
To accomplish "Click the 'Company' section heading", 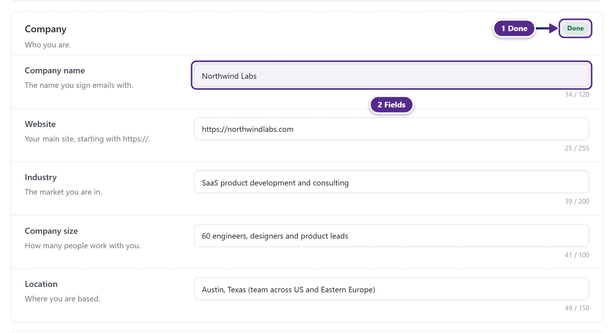I will [x=46, y=29].
